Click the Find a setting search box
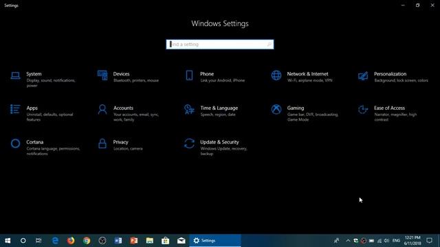This screenshot has height=247, width=440. click(220, 44)
